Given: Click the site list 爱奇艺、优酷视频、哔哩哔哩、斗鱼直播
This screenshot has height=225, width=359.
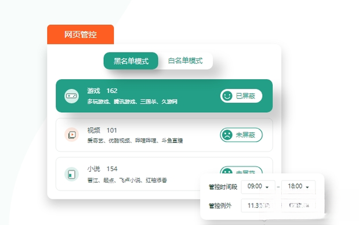Looking at the screenshot, I should tap(135, 141).
